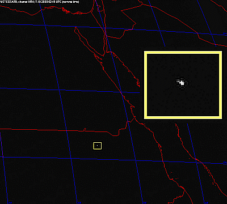Click lower latitude label at right edge
Viewport: 227px width, 204px height.
click(225, 162)
